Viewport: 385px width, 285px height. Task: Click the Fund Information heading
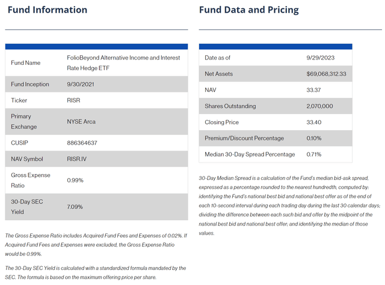(x=47, y=10)
